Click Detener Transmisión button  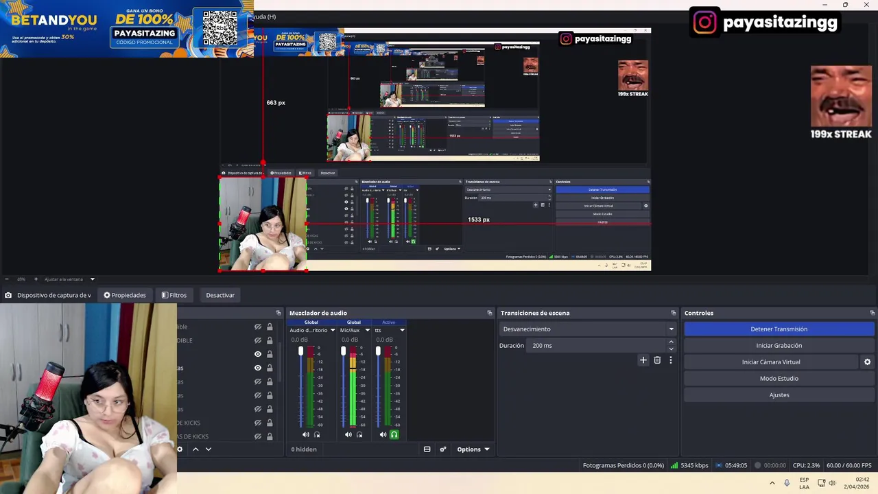coord(779,329)
